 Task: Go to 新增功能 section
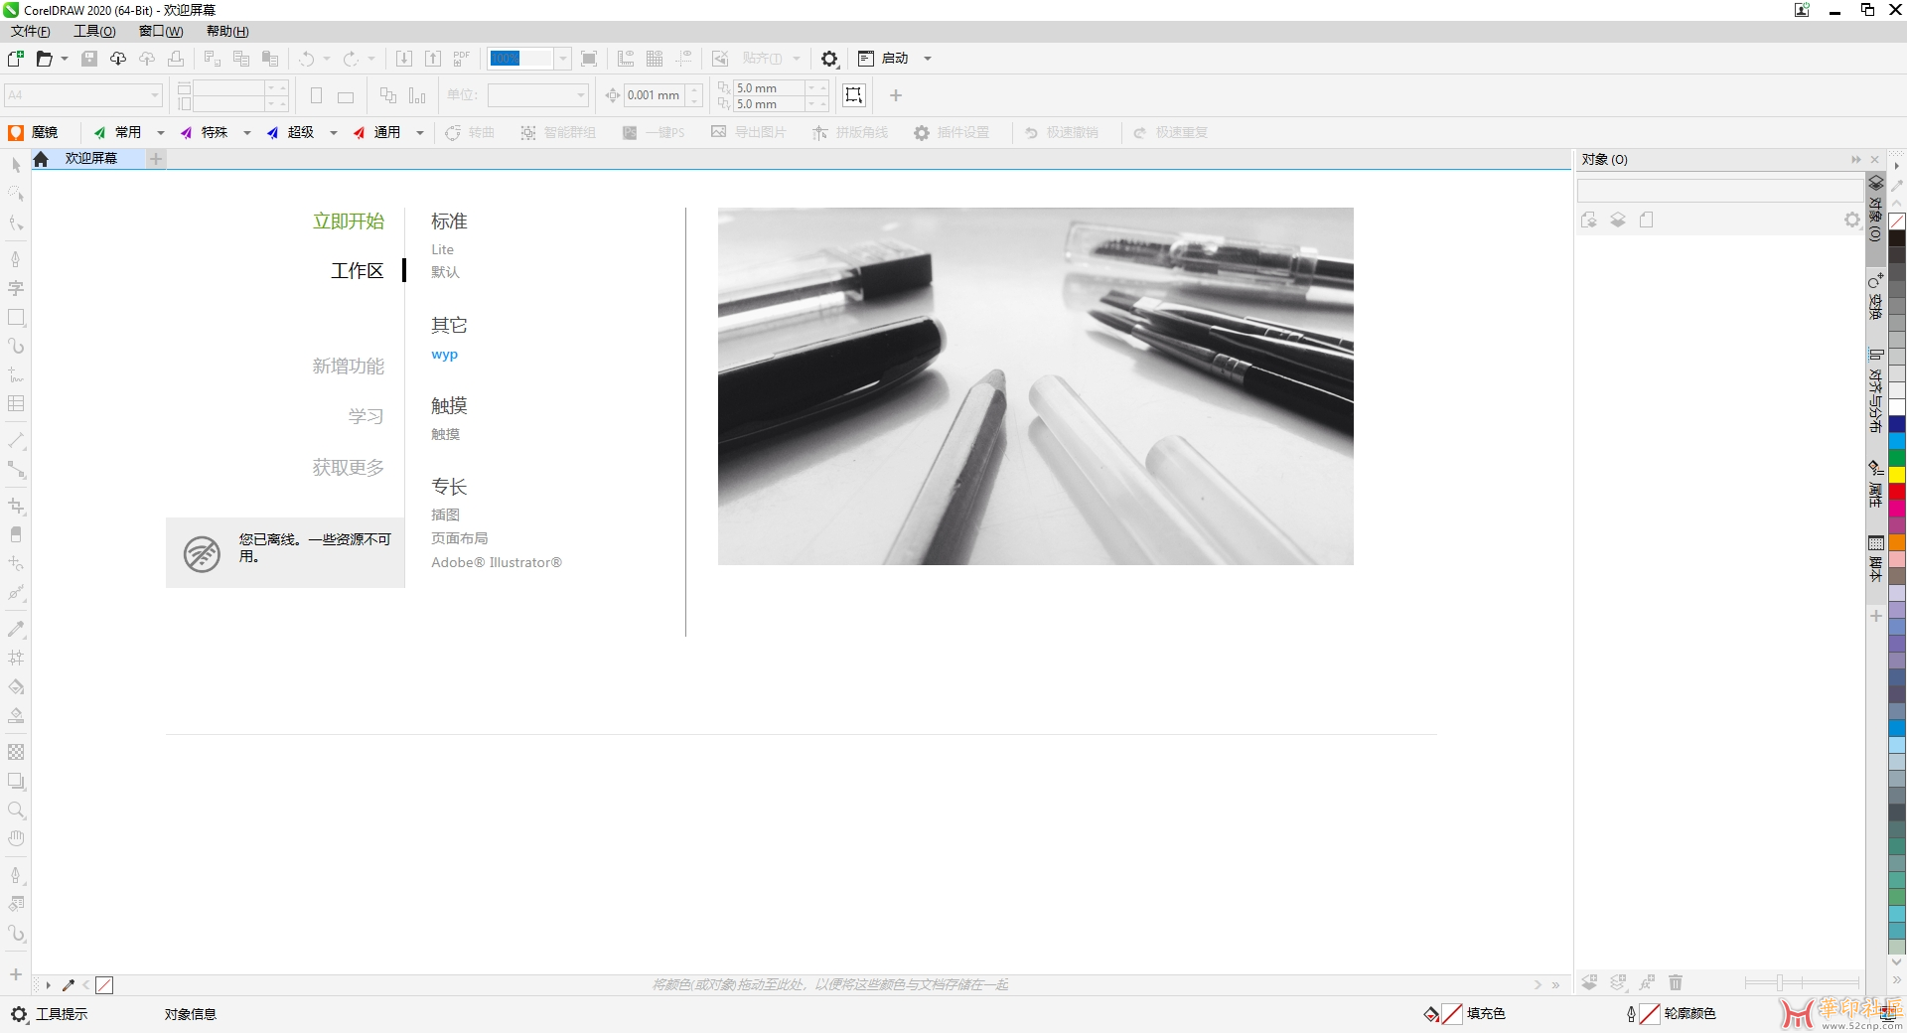point(349,367)
